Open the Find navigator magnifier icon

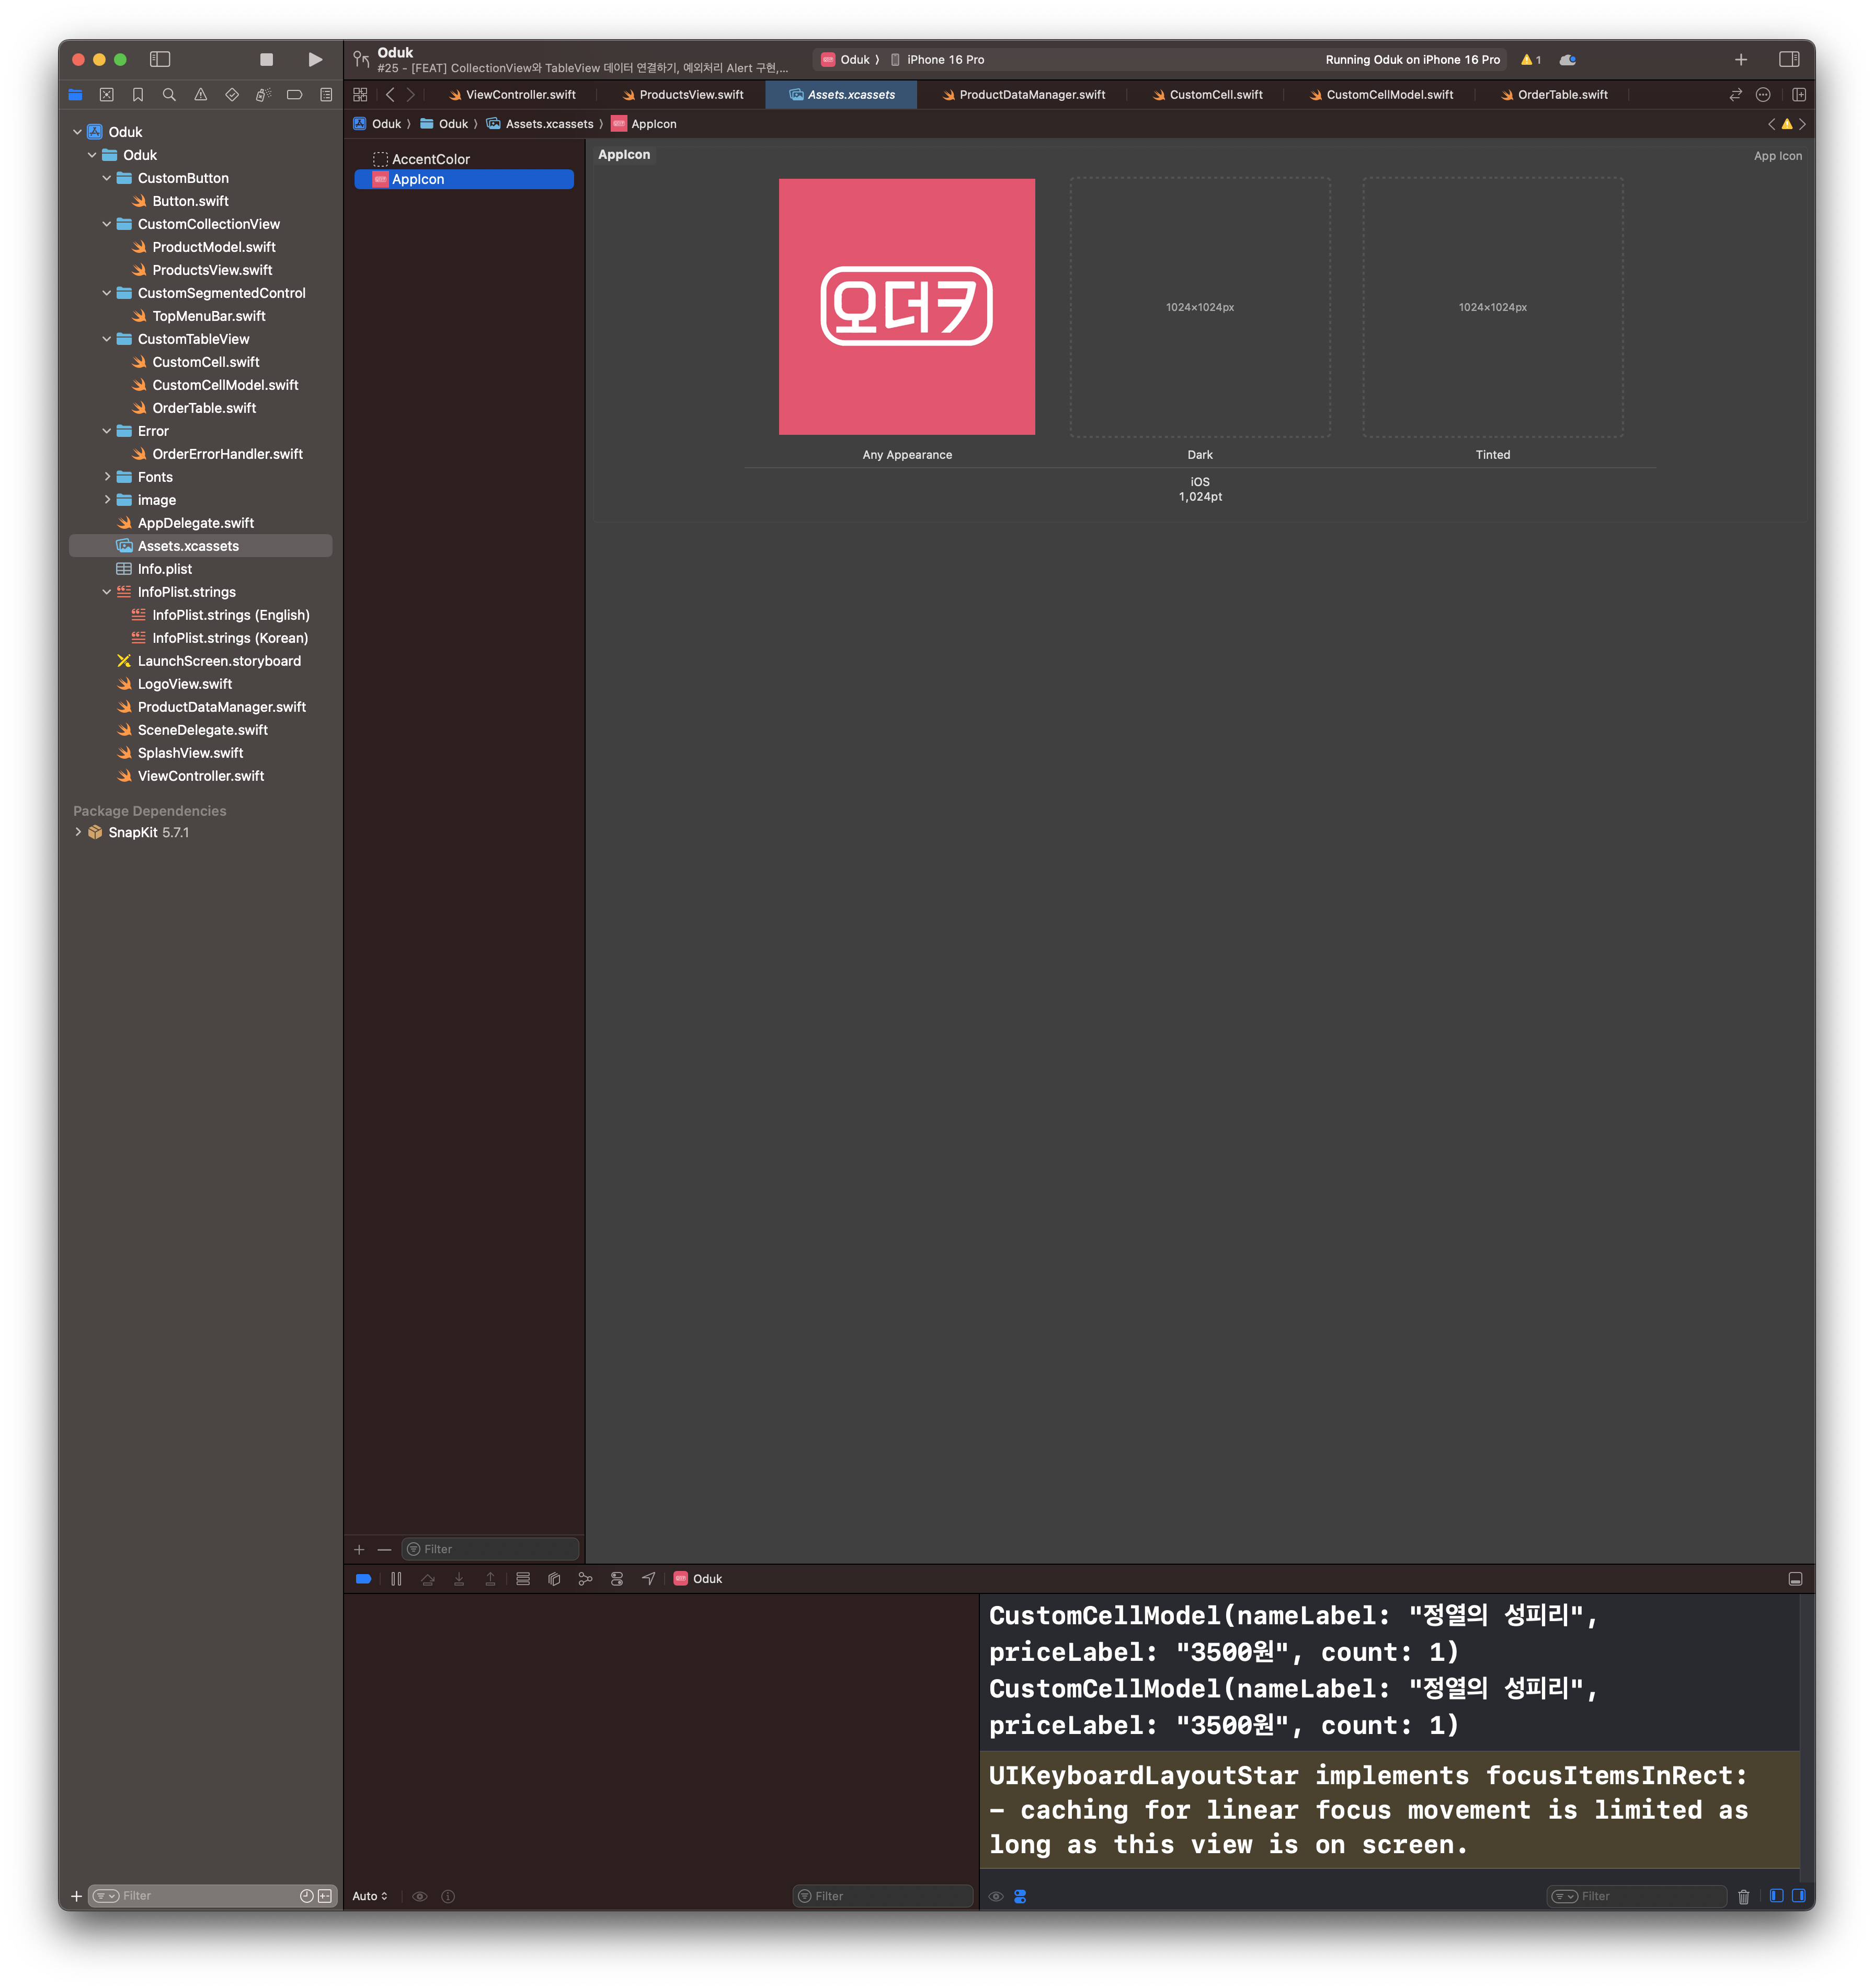169,95
